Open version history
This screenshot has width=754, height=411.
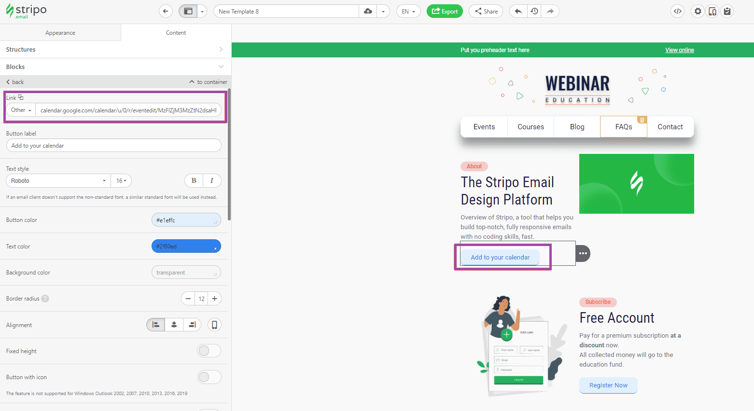tap(534, 11)
